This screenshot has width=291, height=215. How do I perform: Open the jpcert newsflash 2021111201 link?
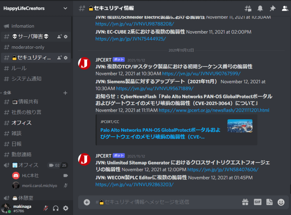[214, 110]
